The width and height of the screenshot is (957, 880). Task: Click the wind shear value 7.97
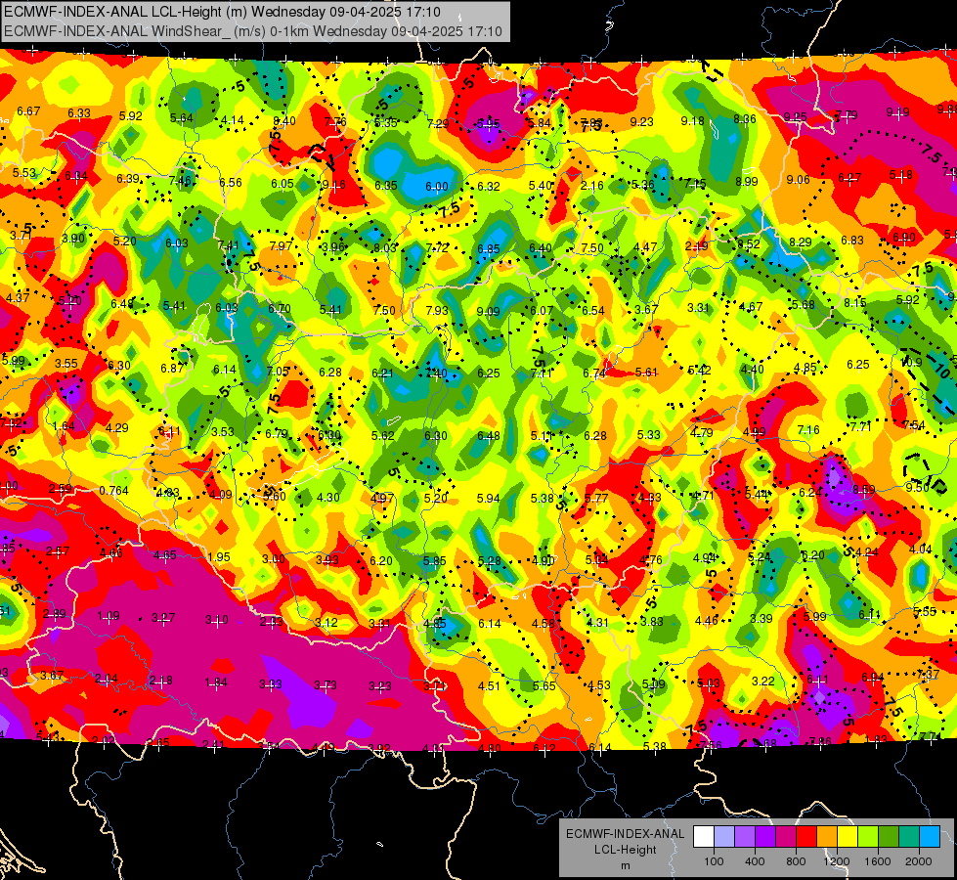pyautogui.click(x=282, y=246)
